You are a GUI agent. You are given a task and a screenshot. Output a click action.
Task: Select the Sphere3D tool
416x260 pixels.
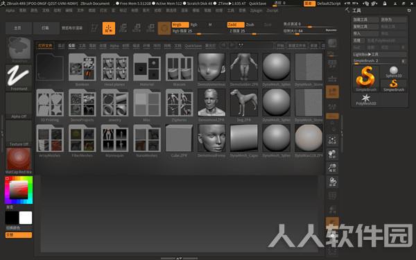[x=394, y=71]
